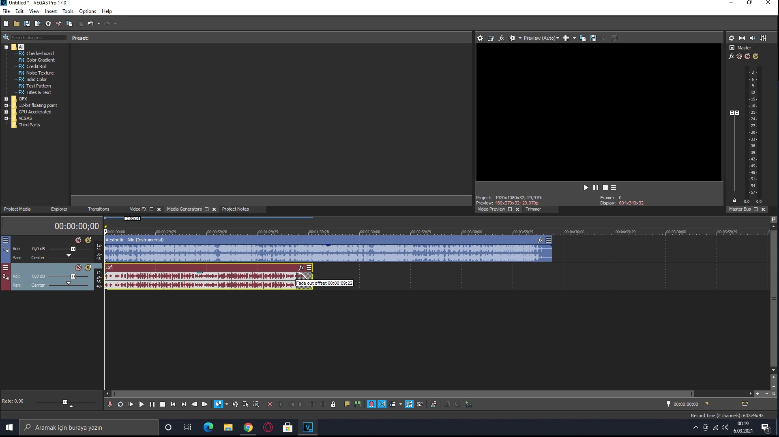Click the Search plug-ins field
779x437 pixels.
coord(39,38)
